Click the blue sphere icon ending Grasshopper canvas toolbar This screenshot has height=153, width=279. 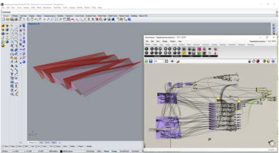click(273, 61)
